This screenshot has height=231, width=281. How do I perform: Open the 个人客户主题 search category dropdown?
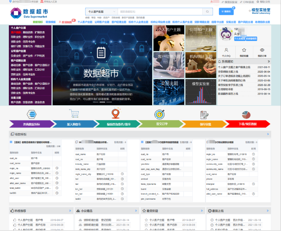102,12
